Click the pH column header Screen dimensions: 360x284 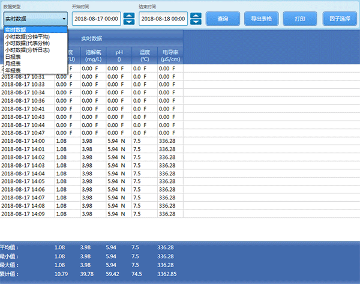(119, 56)
